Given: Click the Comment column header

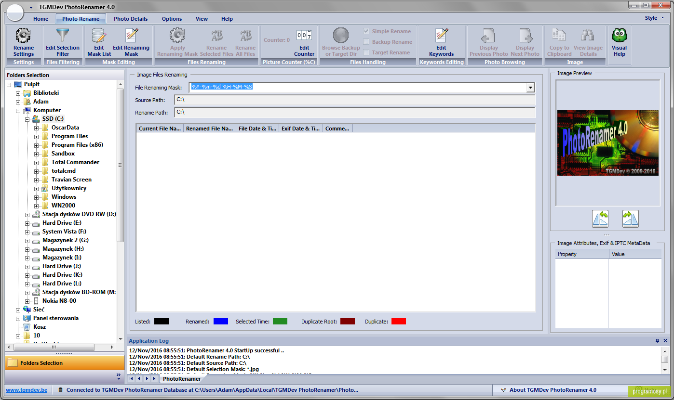Looking at the screenshot, I should point(337,129).
